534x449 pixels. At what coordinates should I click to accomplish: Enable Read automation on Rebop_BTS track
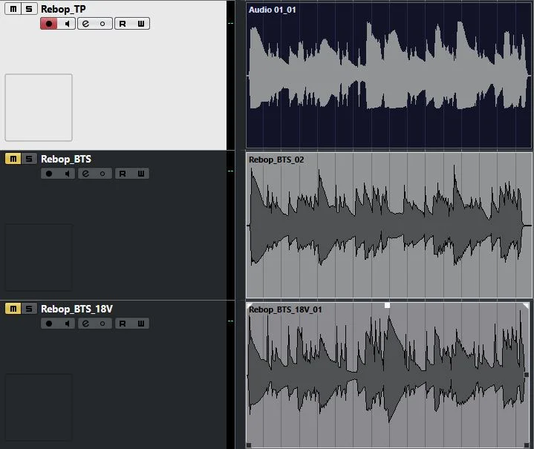pos(123,174)
